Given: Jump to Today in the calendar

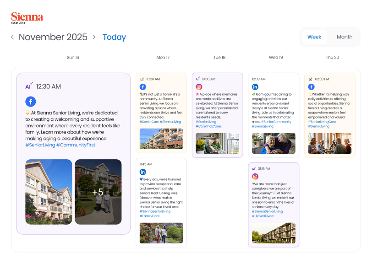Looking at the screenshot, I should pos(114,38).
